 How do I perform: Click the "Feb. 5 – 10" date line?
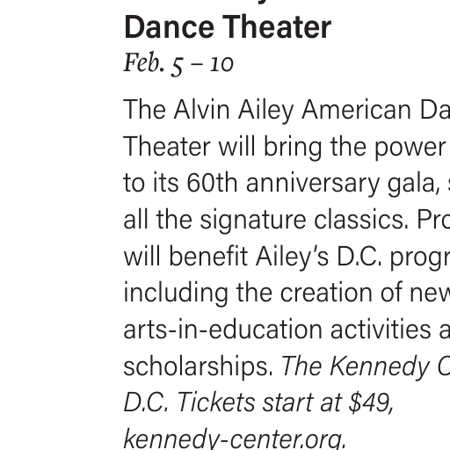tap(178, 63)
